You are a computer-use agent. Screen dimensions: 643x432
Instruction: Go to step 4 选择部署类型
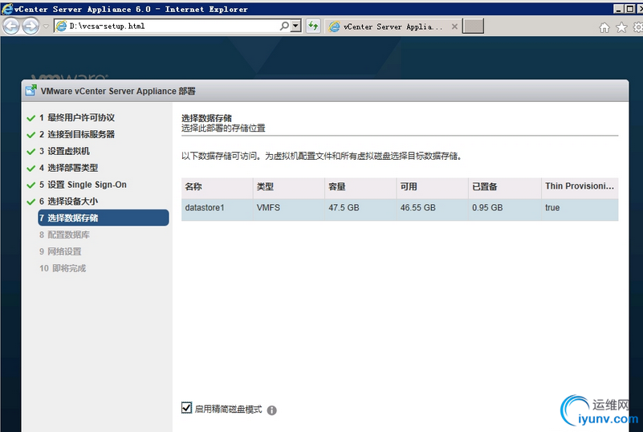click(x=68, y=168)
